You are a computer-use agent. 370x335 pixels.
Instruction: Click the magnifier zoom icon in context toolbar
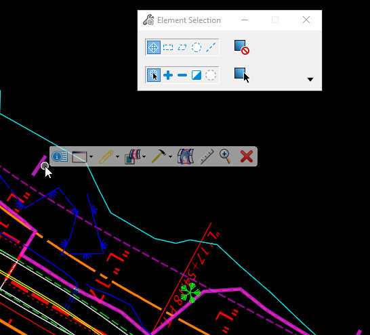[226, 156]
